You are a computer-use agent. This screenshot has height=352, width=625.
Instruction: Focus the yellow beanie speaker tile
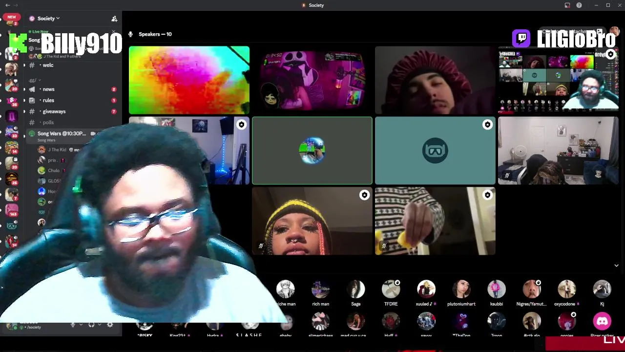pyautogui.click(x=312, y=221)
